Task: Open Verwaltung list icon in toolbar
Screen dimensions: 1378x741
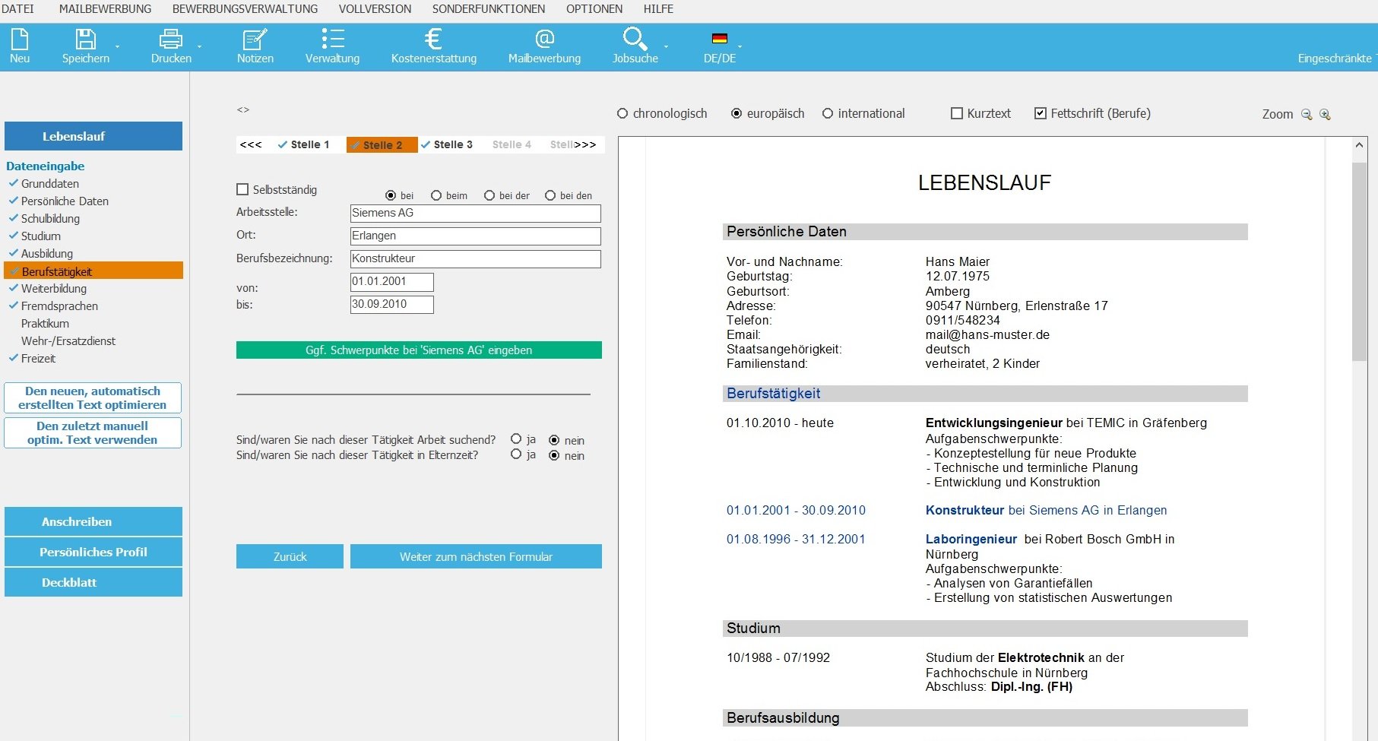Action: pos(333,39)
